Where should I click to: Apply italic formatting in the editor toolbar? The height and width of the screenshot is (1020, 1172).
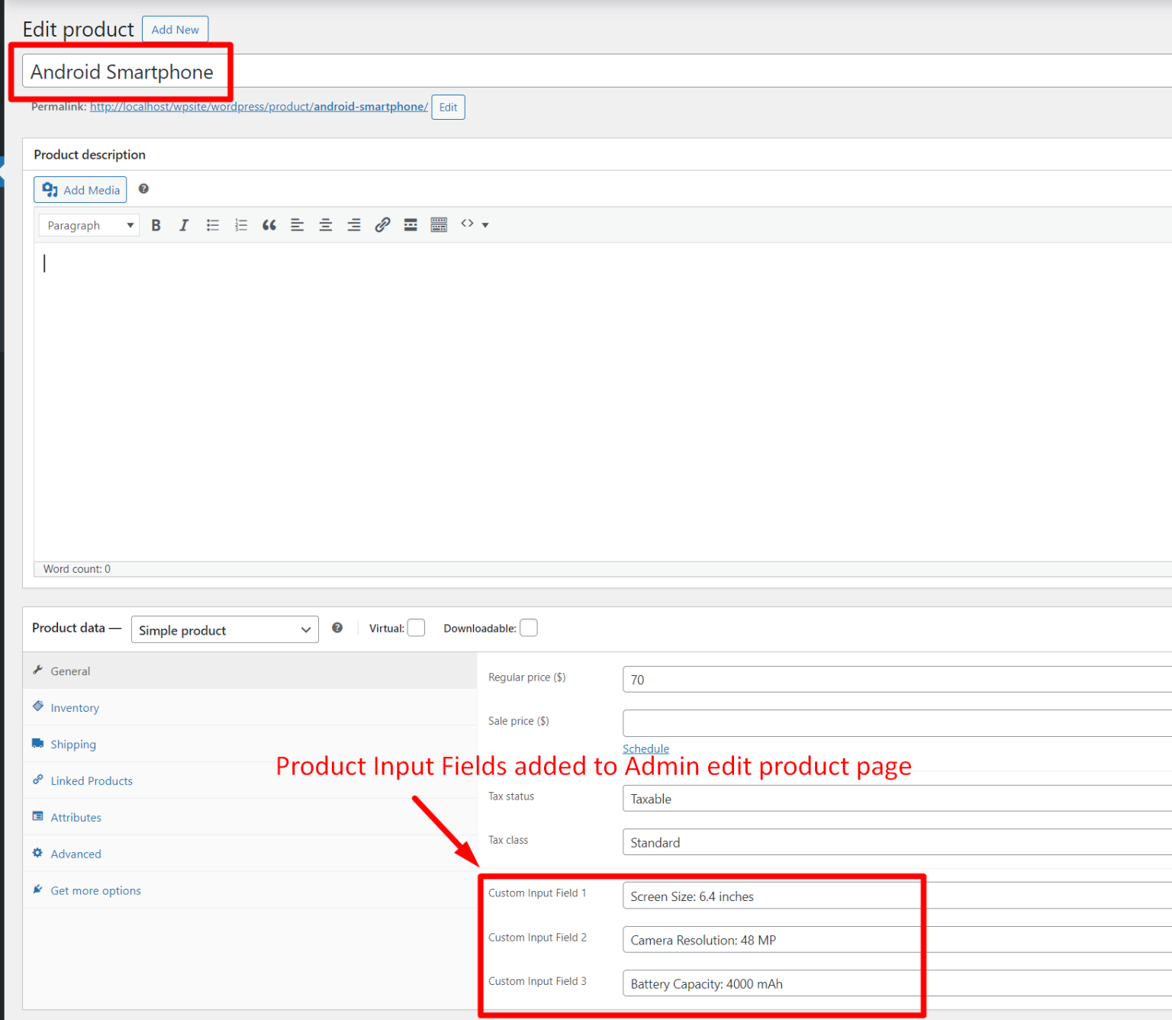[184, 224]
